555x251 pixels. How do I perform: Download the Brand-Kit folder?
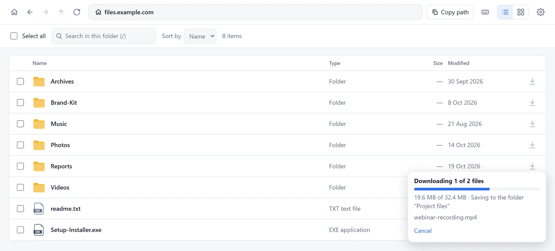[x=532, y=102]
